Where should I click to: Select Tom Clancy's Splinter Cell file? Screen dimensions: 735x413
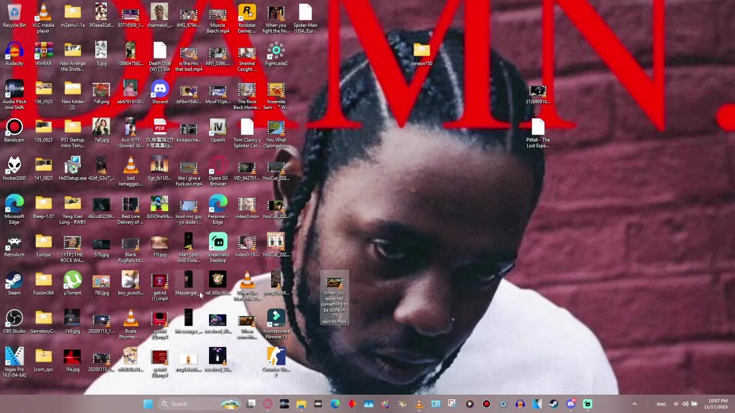coord(247,133)
